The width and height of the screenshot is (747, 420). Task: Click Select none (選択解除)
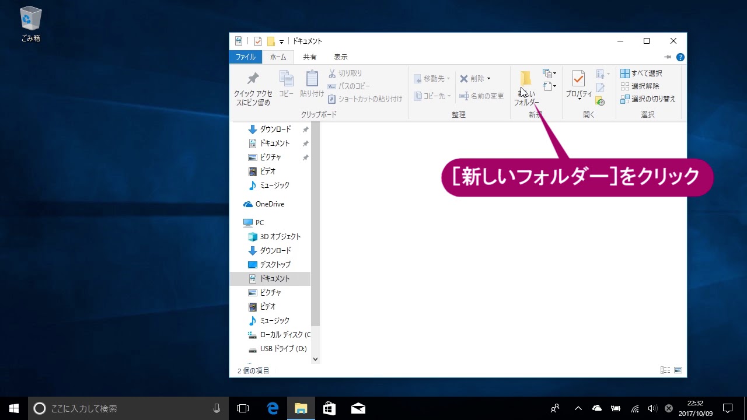pos(640,86)
